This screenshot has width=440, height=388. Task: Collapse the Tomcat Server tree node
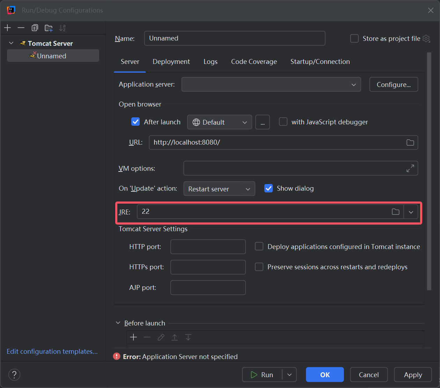click(11, 43)
